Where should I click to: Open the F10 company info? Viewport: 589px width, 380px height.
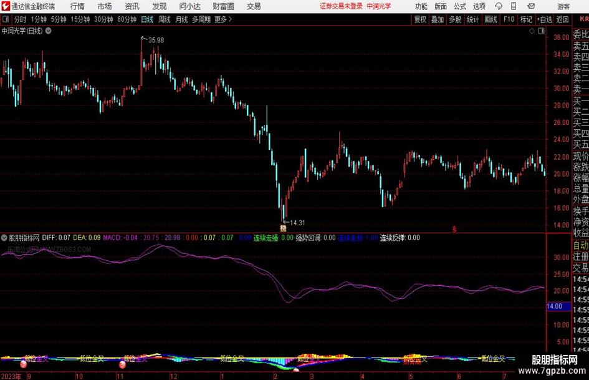pyautogui.click(x=509, y=19)
